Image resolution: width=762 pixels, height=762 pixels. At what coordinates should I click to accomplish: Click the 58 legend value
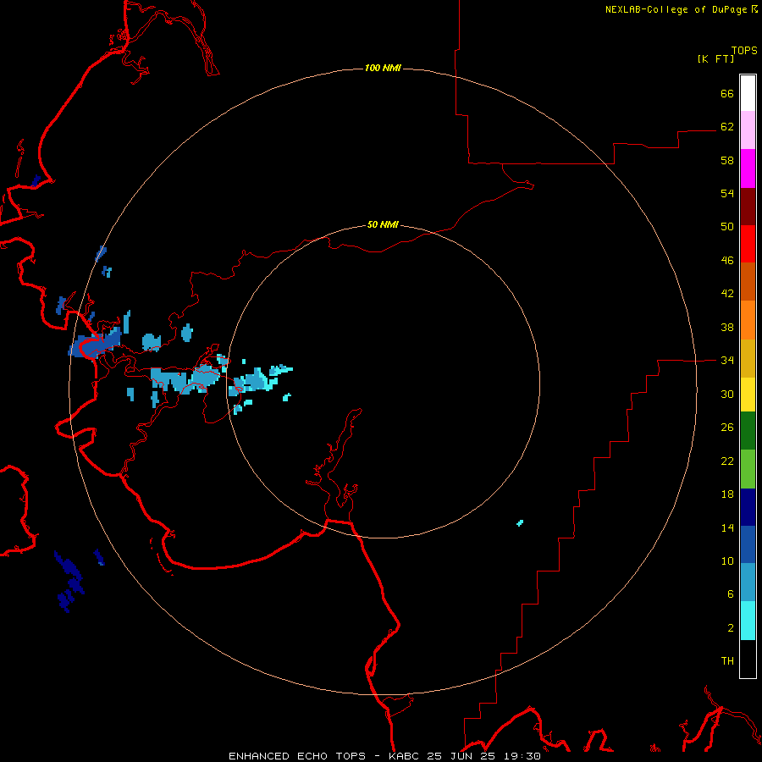coord(727,160)
